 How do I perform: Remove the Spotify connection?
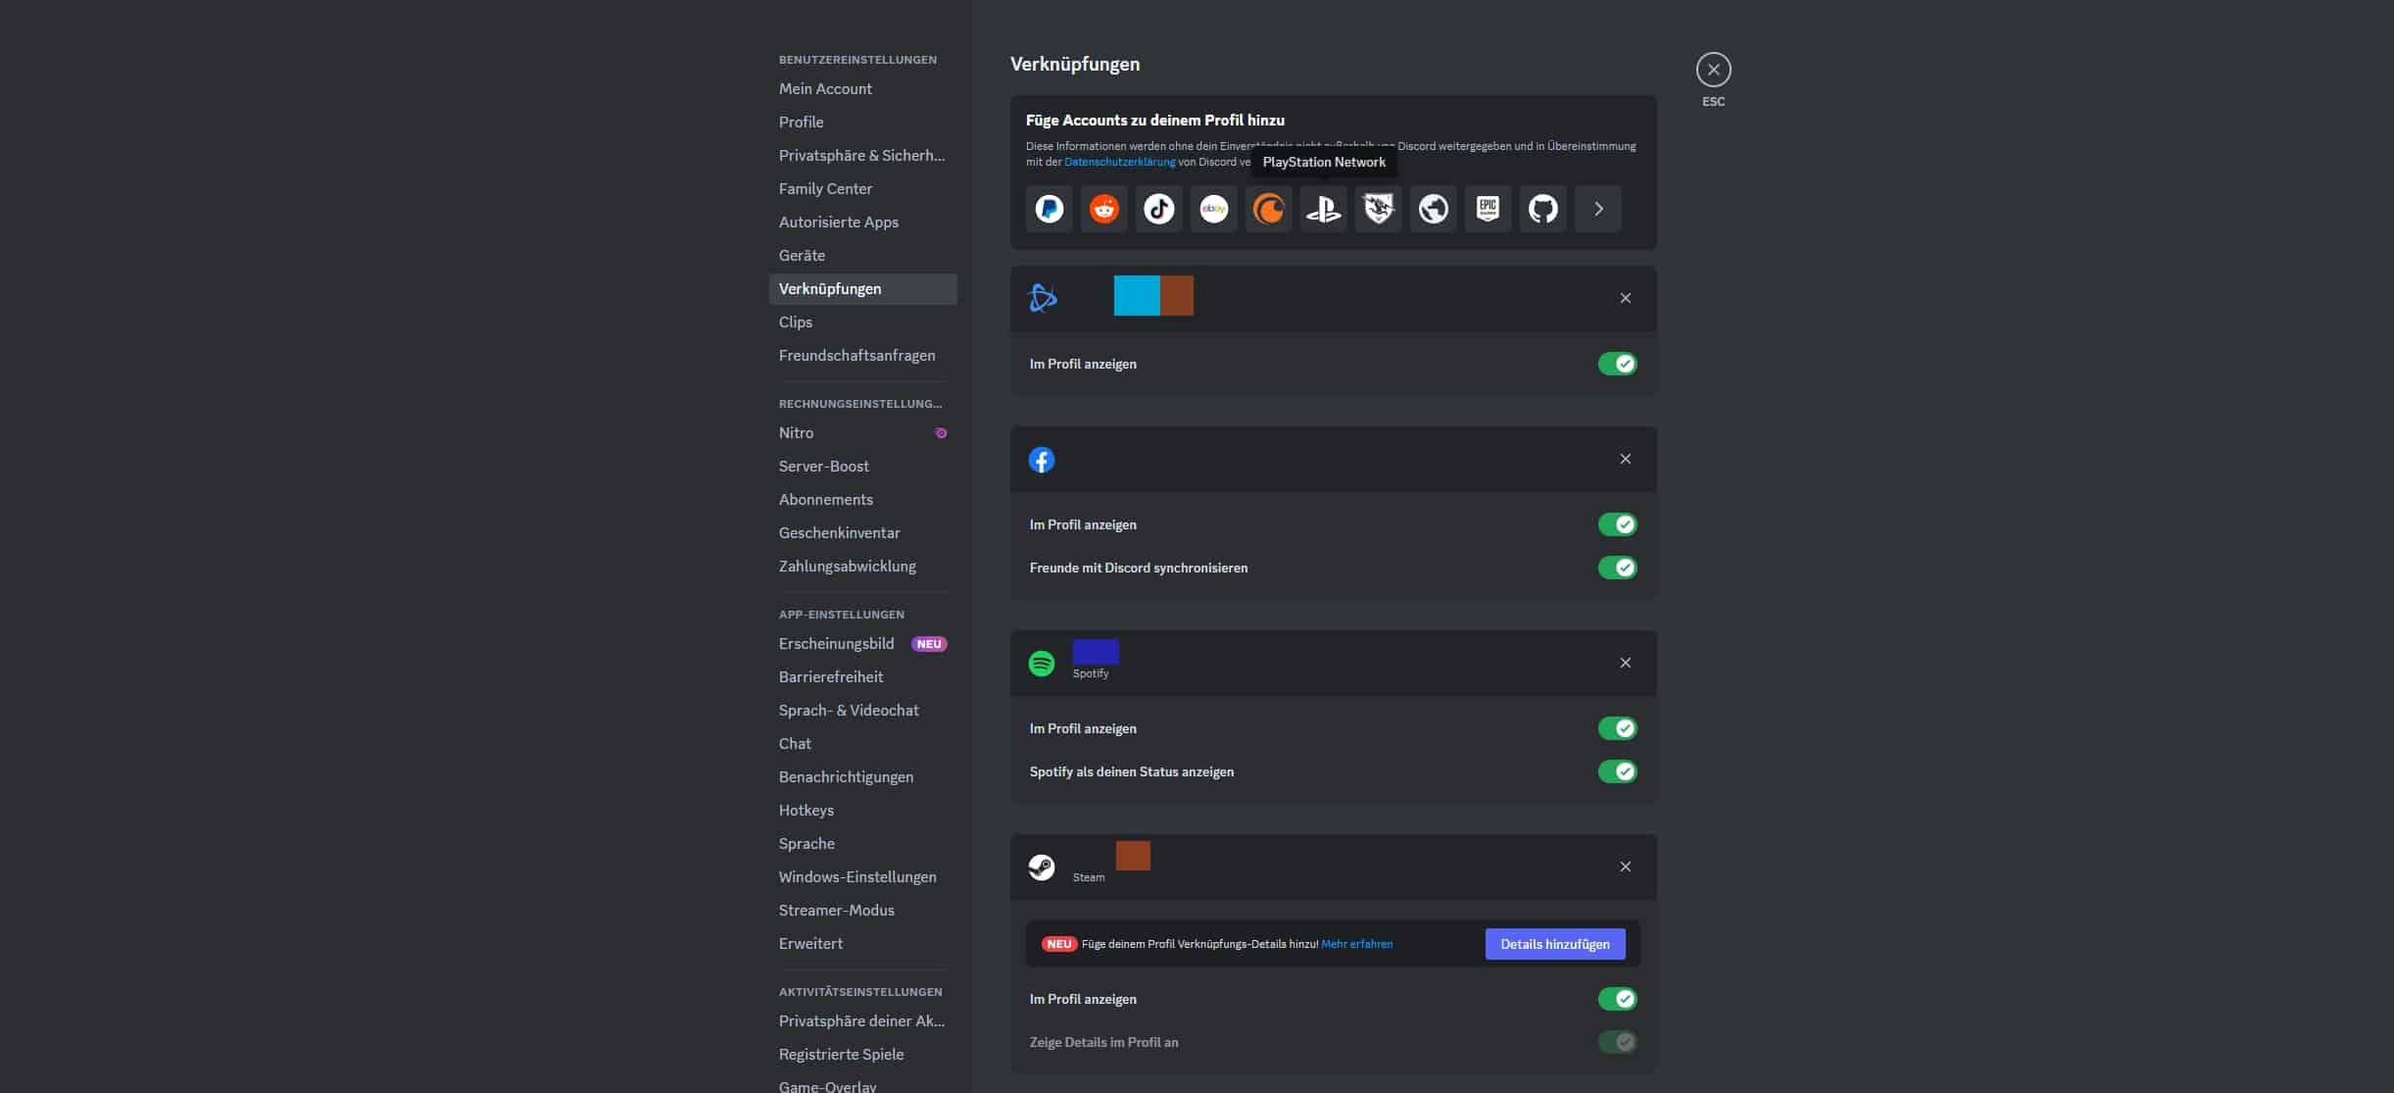point(1625,663)
